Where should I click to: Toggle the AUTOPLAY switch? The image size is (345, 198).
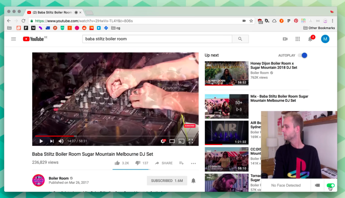point(303,55)
